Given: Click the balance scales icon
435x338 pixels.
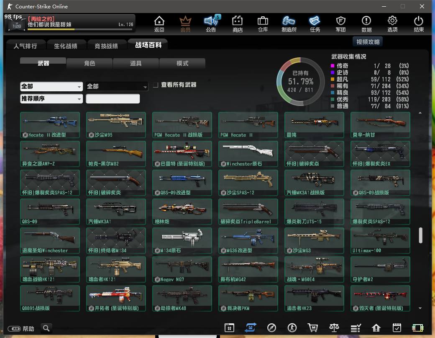Looking at the screenshot, I should (x=334, y=328).
